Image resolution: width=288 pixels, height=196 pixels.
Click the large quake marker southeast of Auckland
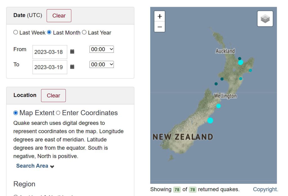240,62
